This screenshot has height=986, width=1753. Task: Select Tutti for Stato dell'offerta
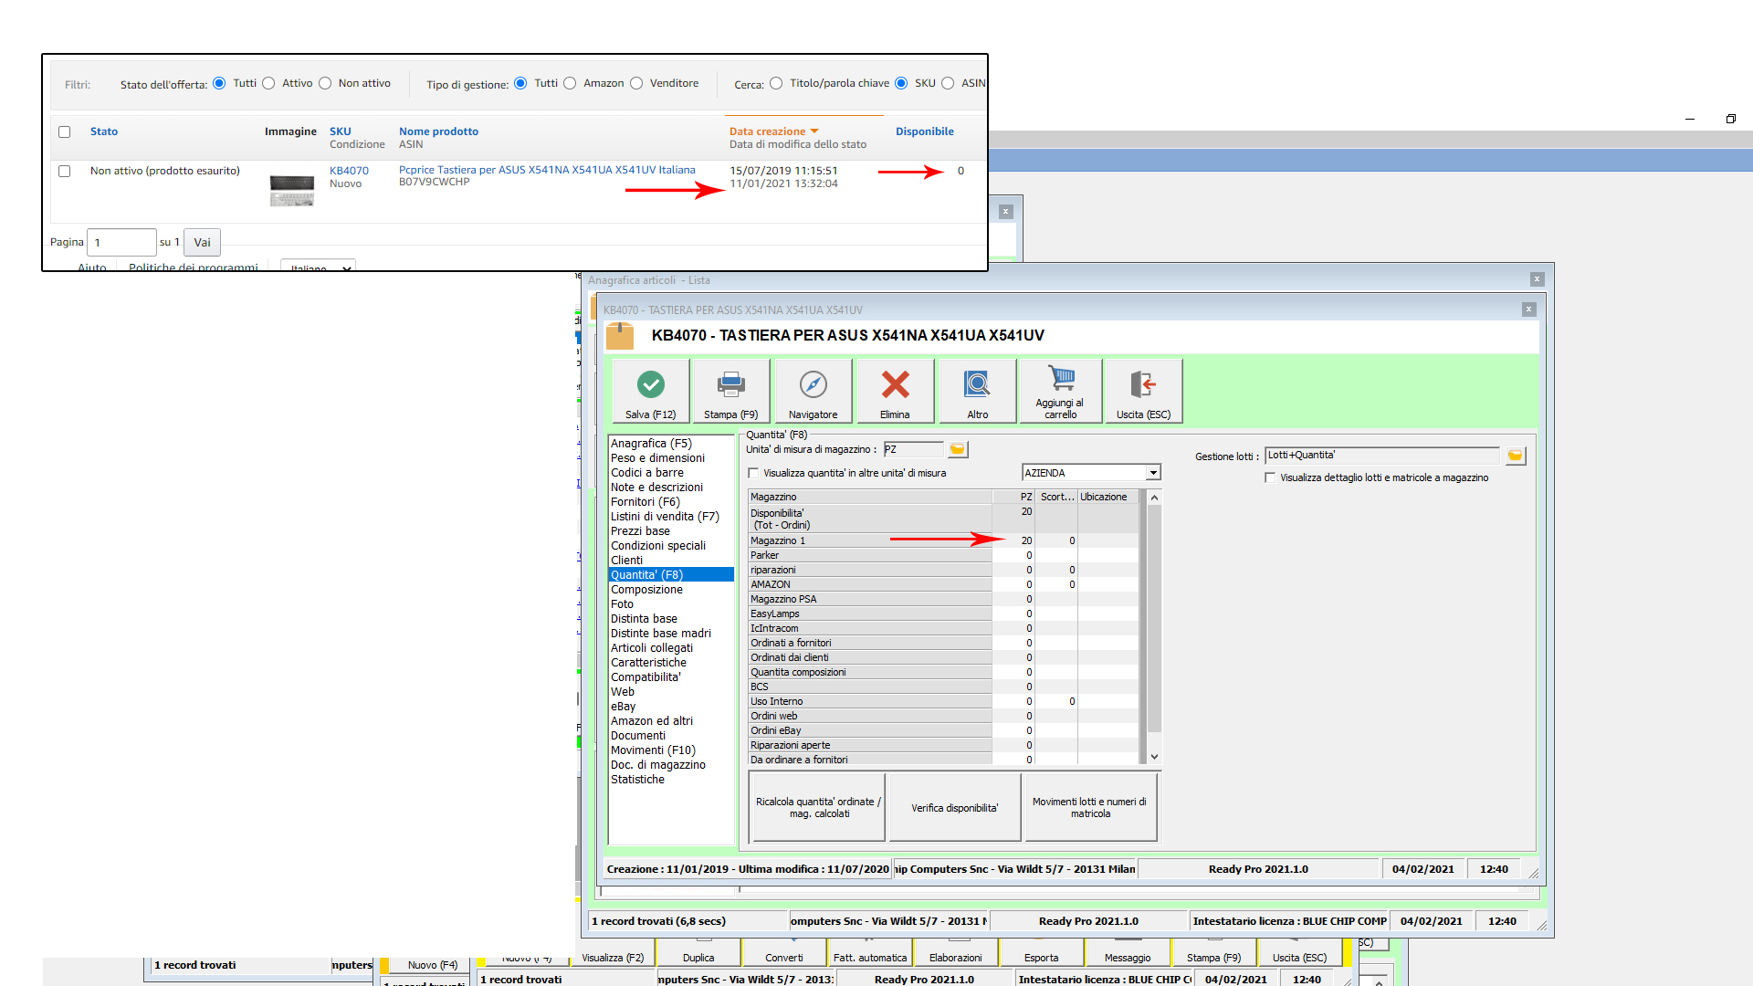[219, 83]
